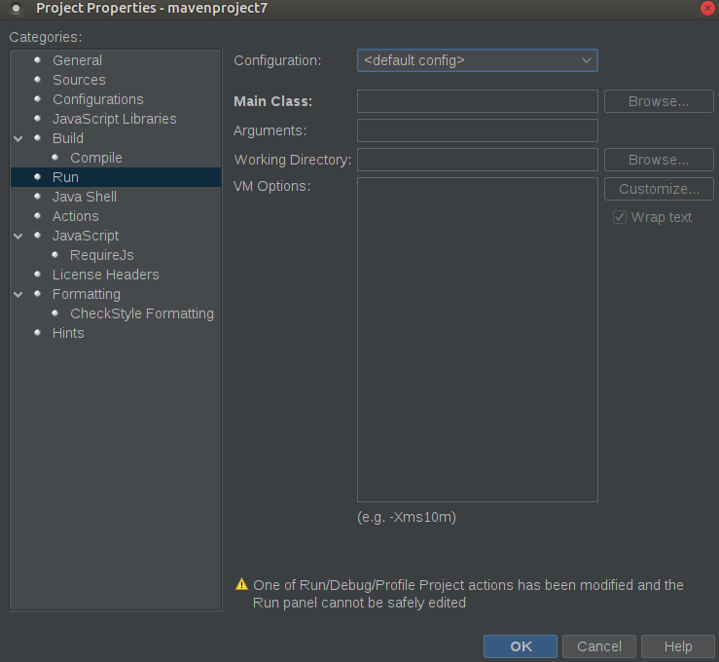Select Compile under Build
Screen dimensions: 719x662
pyautogui.click(x=96, y=158)
